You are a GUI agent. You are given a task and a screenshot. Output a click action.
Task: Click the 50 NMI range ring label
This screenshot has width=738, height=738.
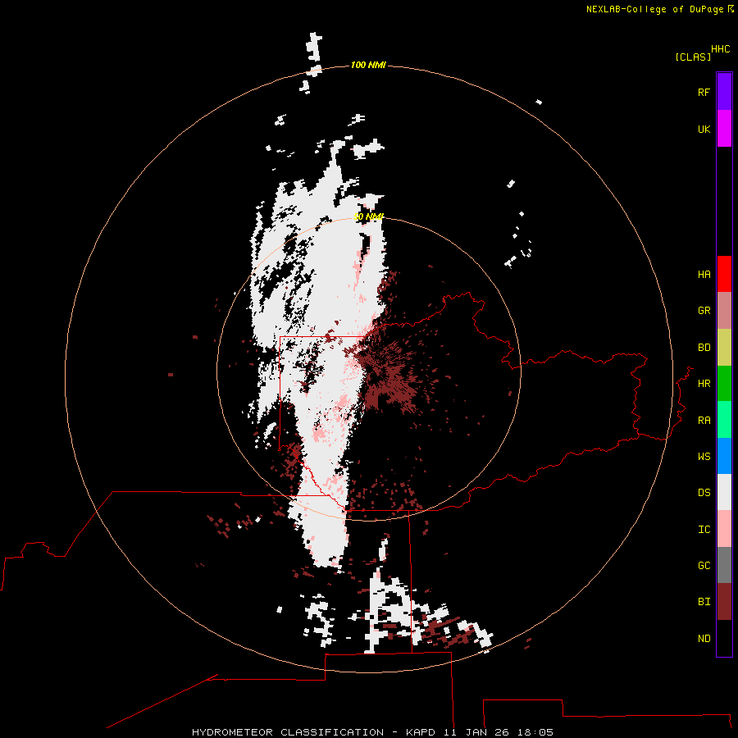[368, 216]
